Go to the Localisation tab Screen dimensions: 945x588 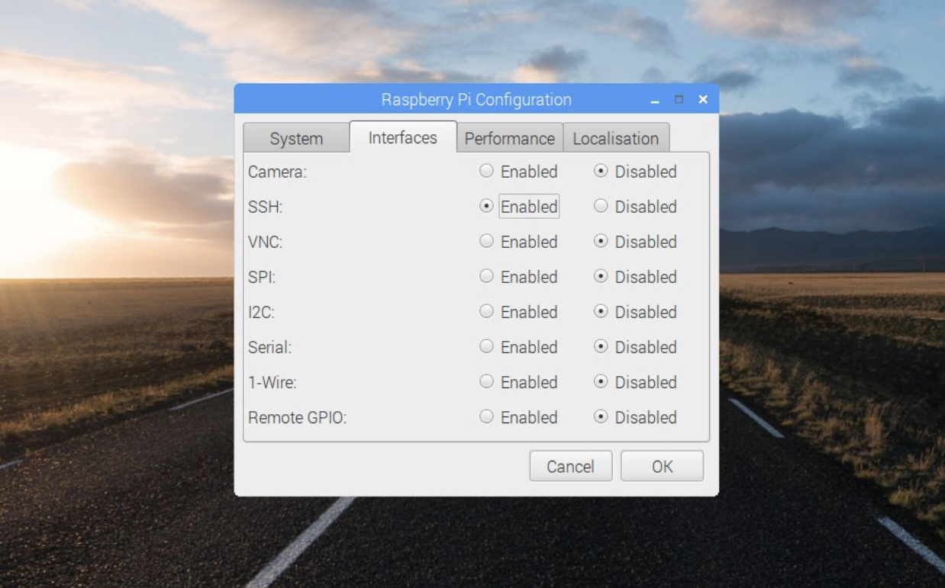(616, 139)
